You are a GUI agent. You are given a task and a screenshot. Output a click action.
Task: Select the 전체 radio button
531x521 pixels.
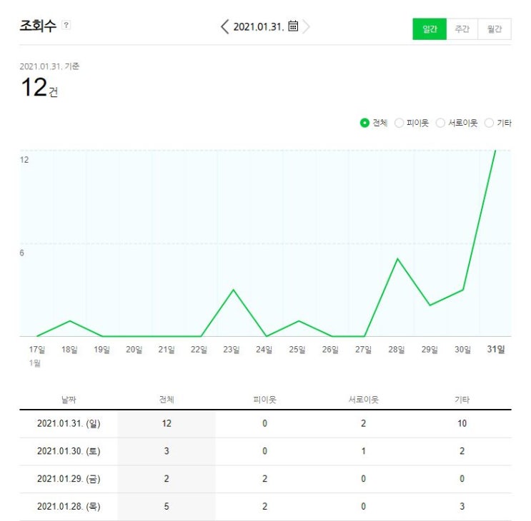pyautogui.click(x=364, y=123)
